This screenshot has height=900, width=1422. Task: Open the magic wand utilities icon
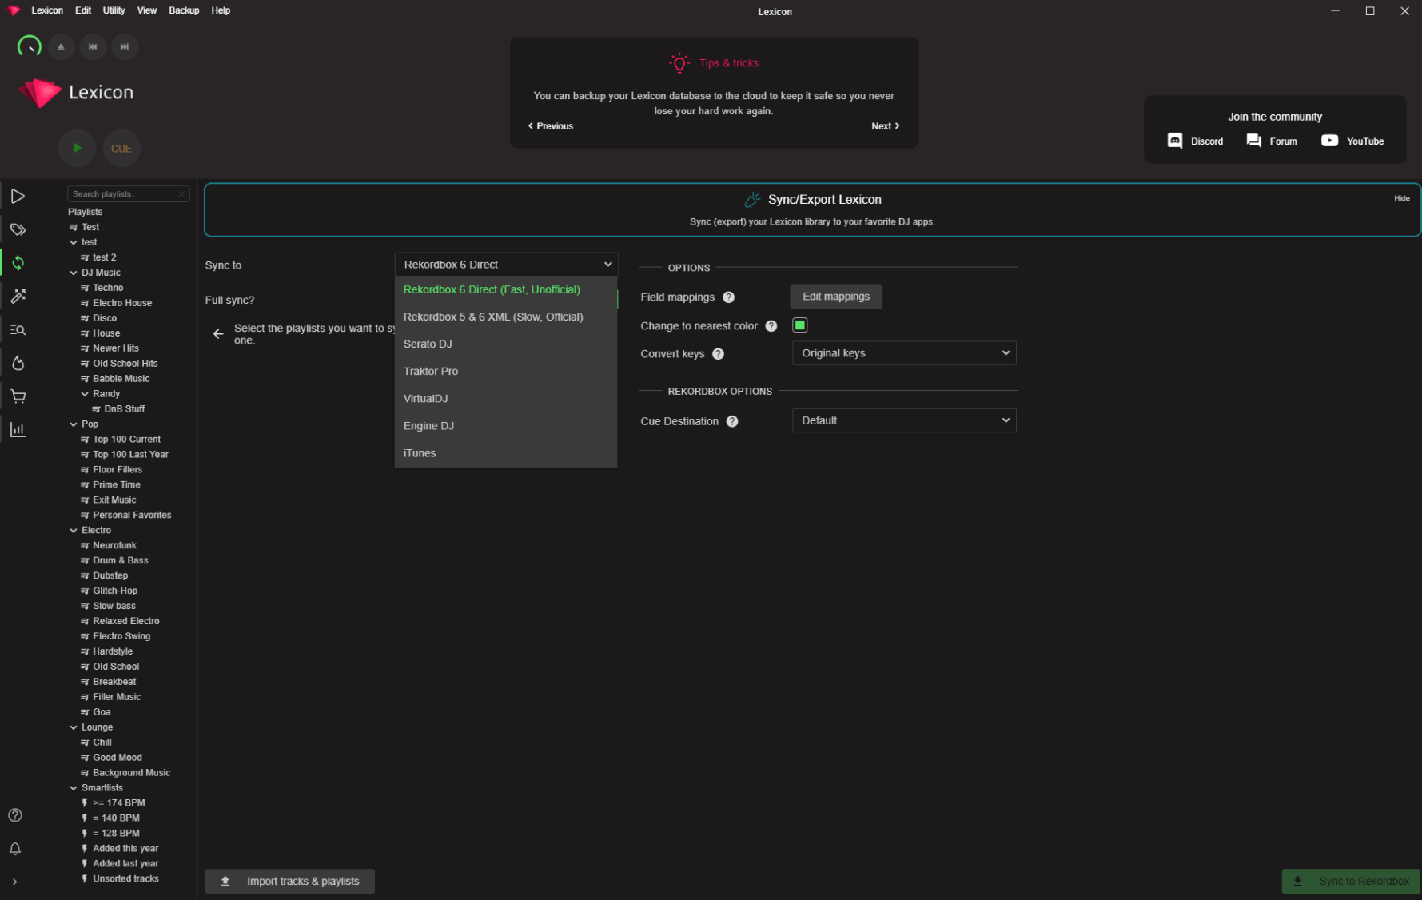(x=18, y=297)
